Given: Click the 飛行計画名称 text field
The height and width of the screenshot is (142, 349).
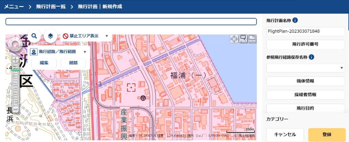Looking at the screenshot, I should tap(305, 31).
